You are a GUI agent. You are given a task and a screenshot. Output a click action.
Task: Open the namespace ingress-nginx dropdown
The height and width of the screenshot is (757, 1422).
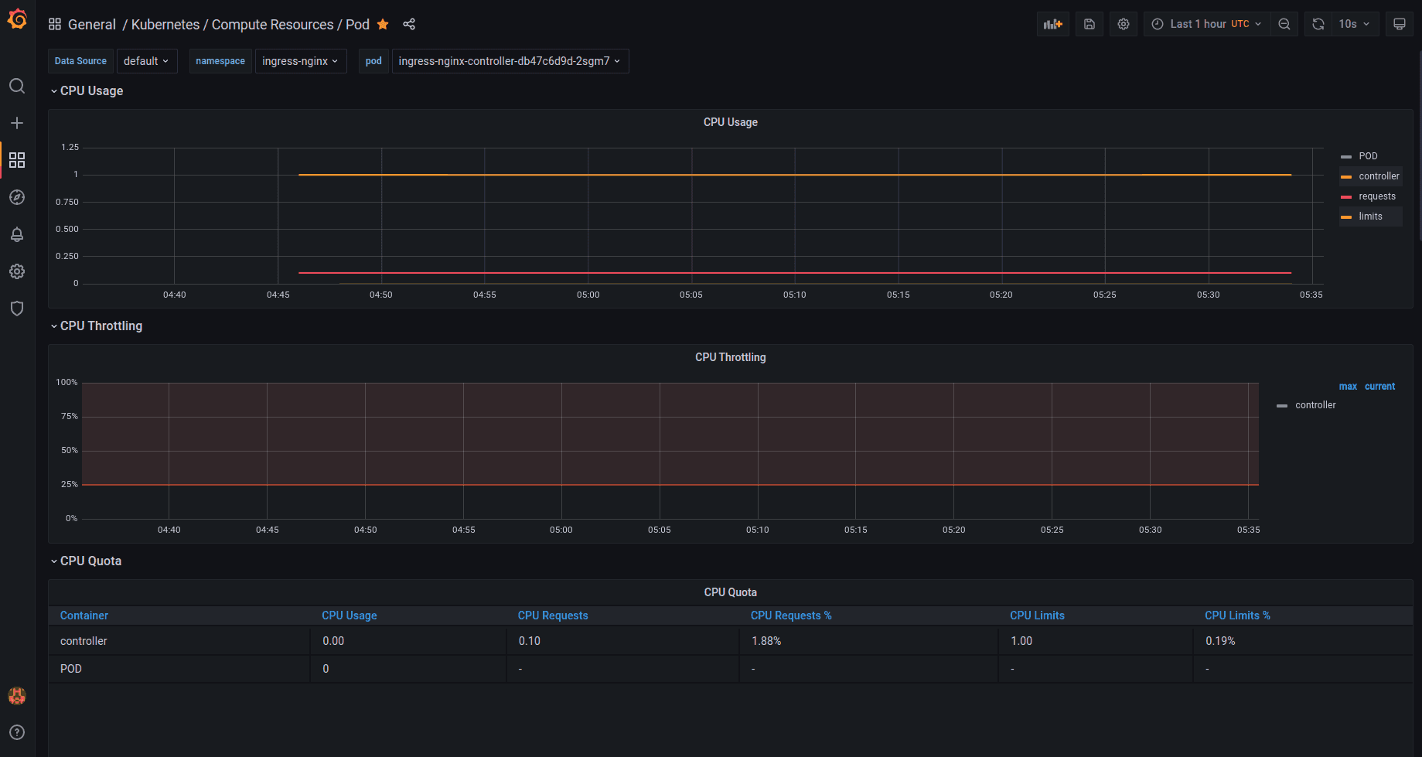[300, 61]
